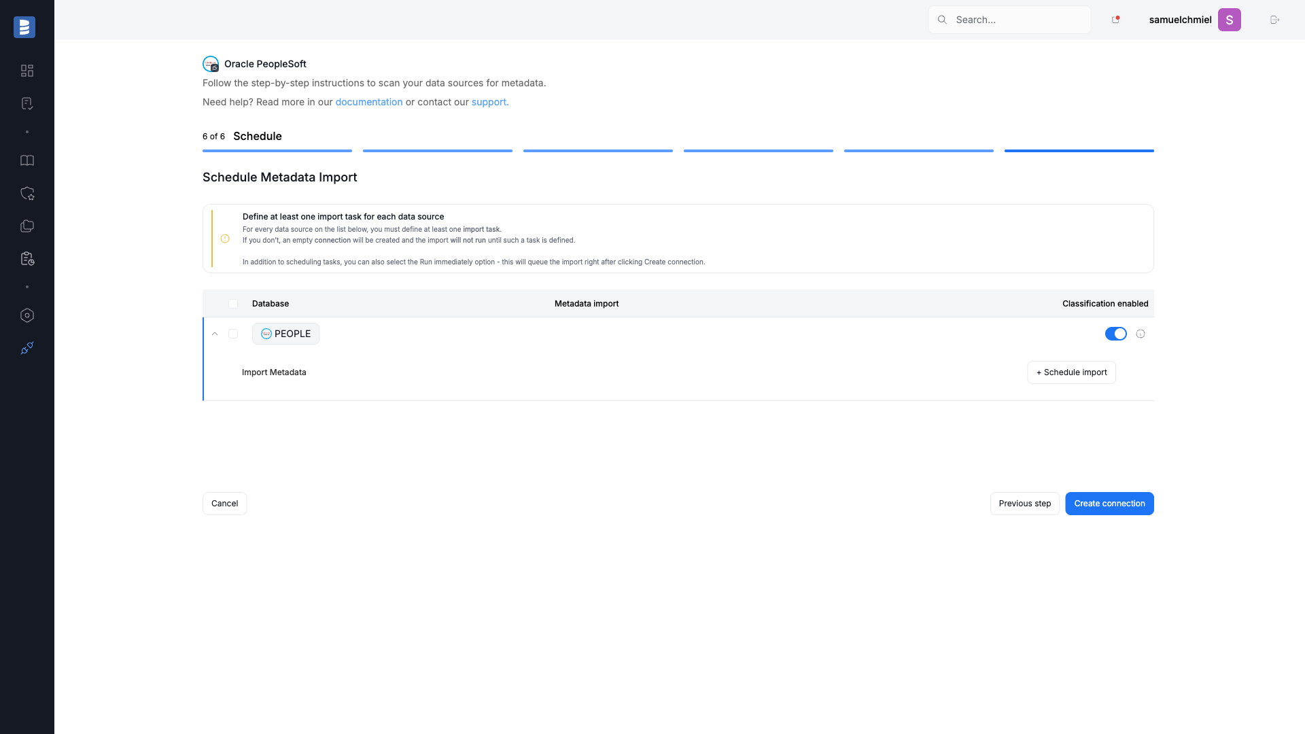Open the clipboard clock sidebar icon

pyautogui.click(x=27, y=259)
